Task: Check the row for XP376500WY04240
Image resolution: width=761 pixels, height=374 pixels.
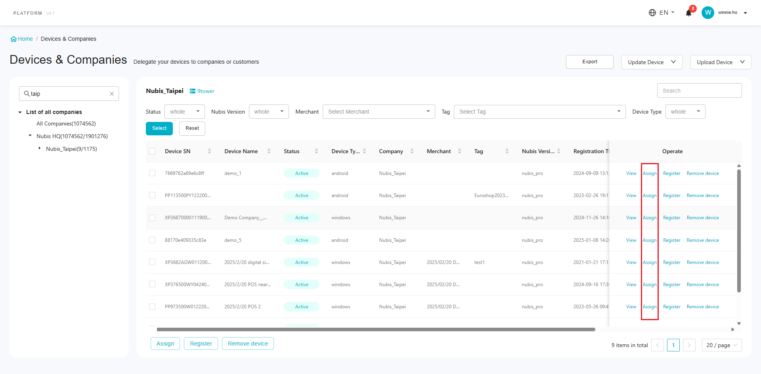Action: click(152, 284)
